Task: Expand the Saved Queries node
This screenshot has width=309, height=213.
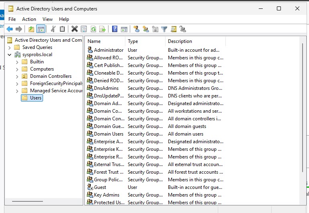Action: (10, 47)
